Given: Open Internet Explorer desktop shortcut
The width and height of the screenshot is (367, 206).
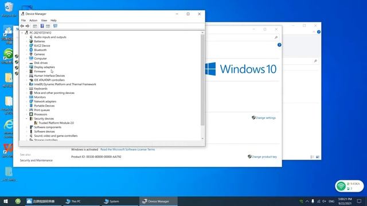Looking at the screenshot, I should [x=9, y=125].
